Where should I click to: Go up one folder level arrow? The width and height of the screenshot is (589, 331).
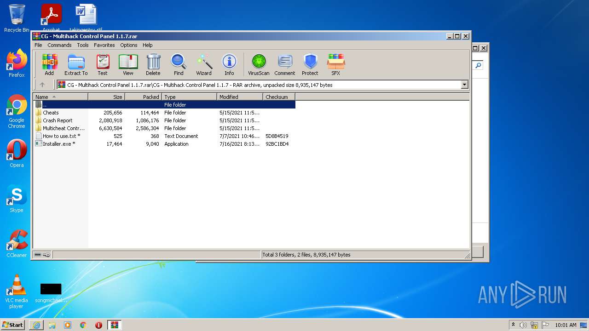click(x=42, y=85)
